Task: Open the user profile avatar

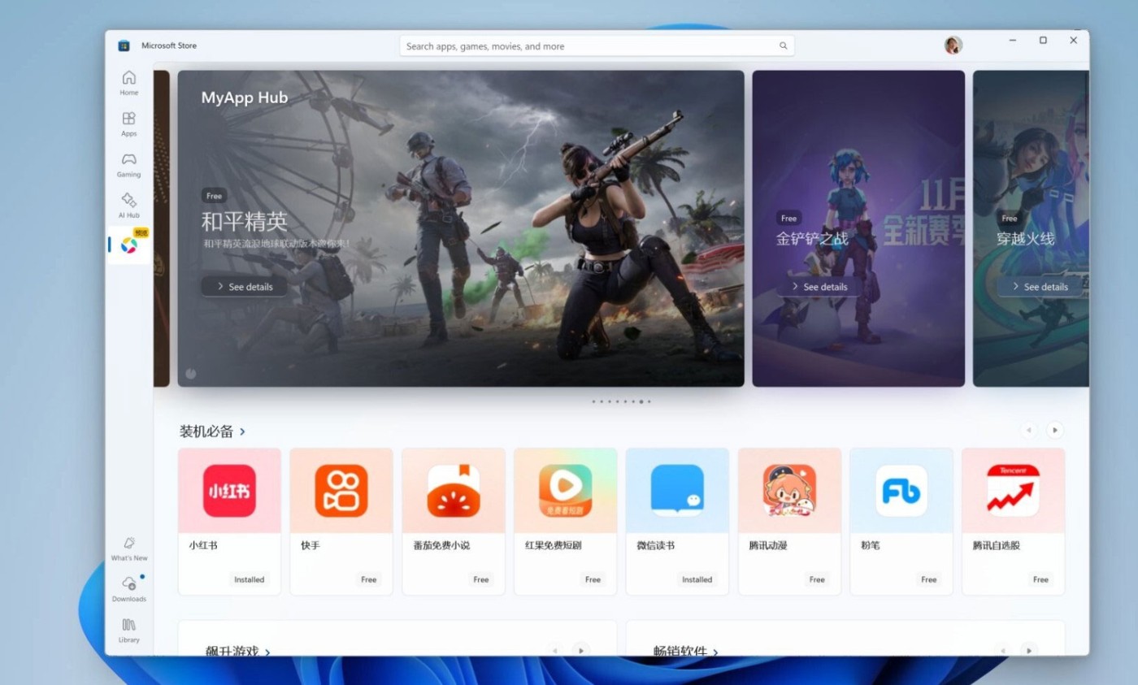Action: [x=953, y=46]
